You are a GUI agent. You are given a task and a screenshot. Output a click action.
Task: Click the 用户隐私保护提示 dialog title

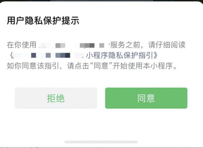click(43, 21)
